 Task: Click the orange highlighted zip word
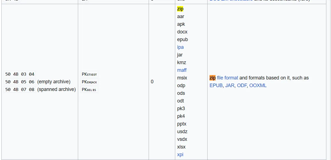click(x=213, y=78)
